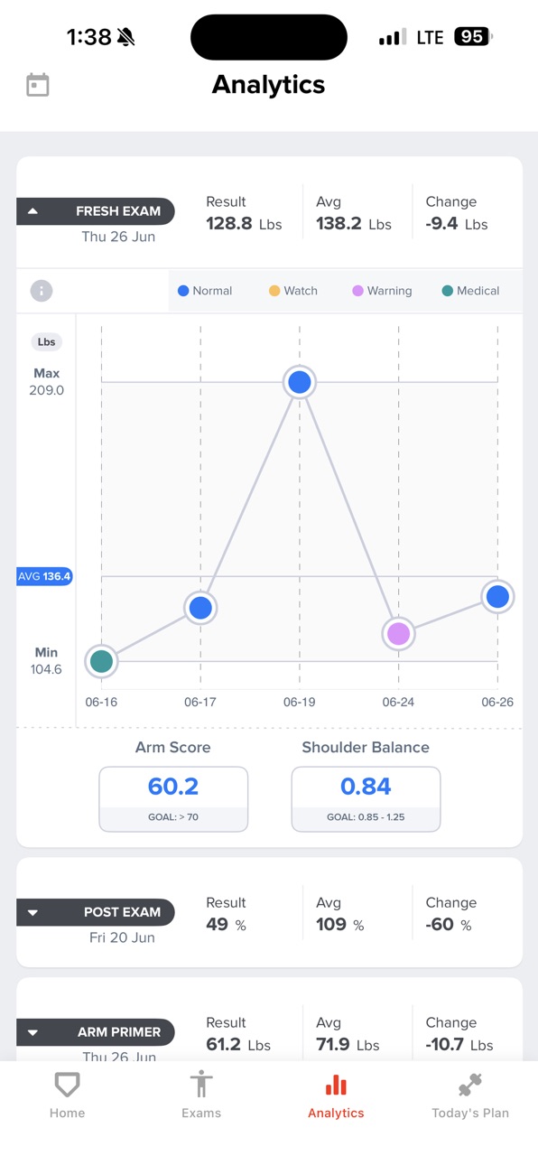Expand the POST EXAM section
This screenshot has width=538, height=1165.
click(96, 912)
